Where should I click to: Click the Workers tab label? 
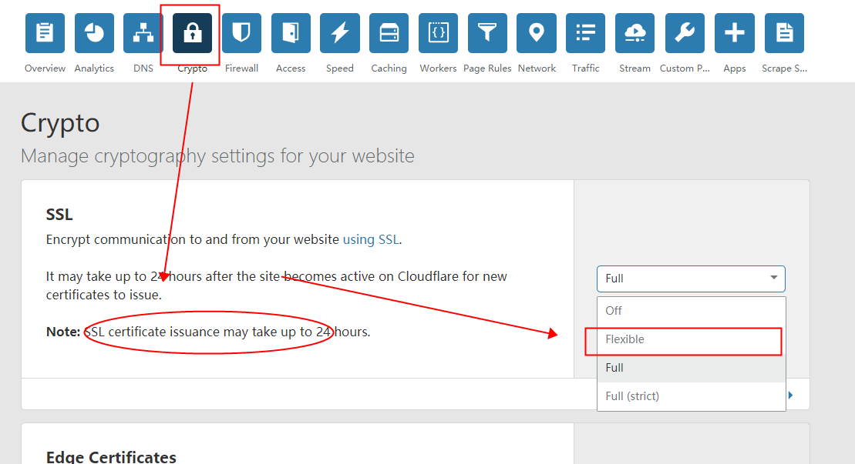click(439, 68)
